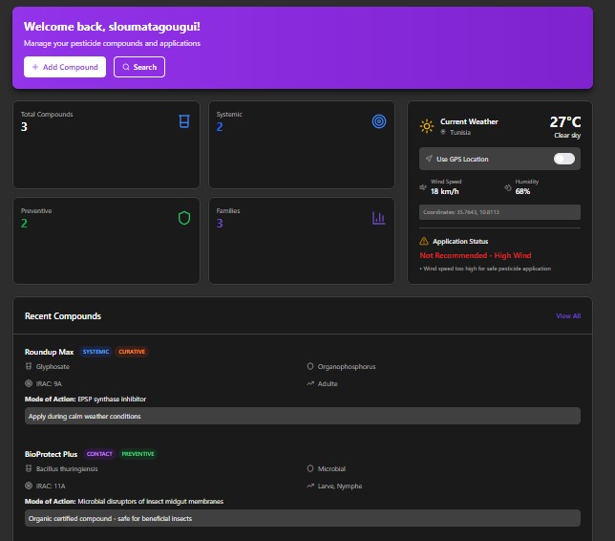
Task: Click the plus icon in Add Compound
Action: pyautogui.click(x=35, y=67)
